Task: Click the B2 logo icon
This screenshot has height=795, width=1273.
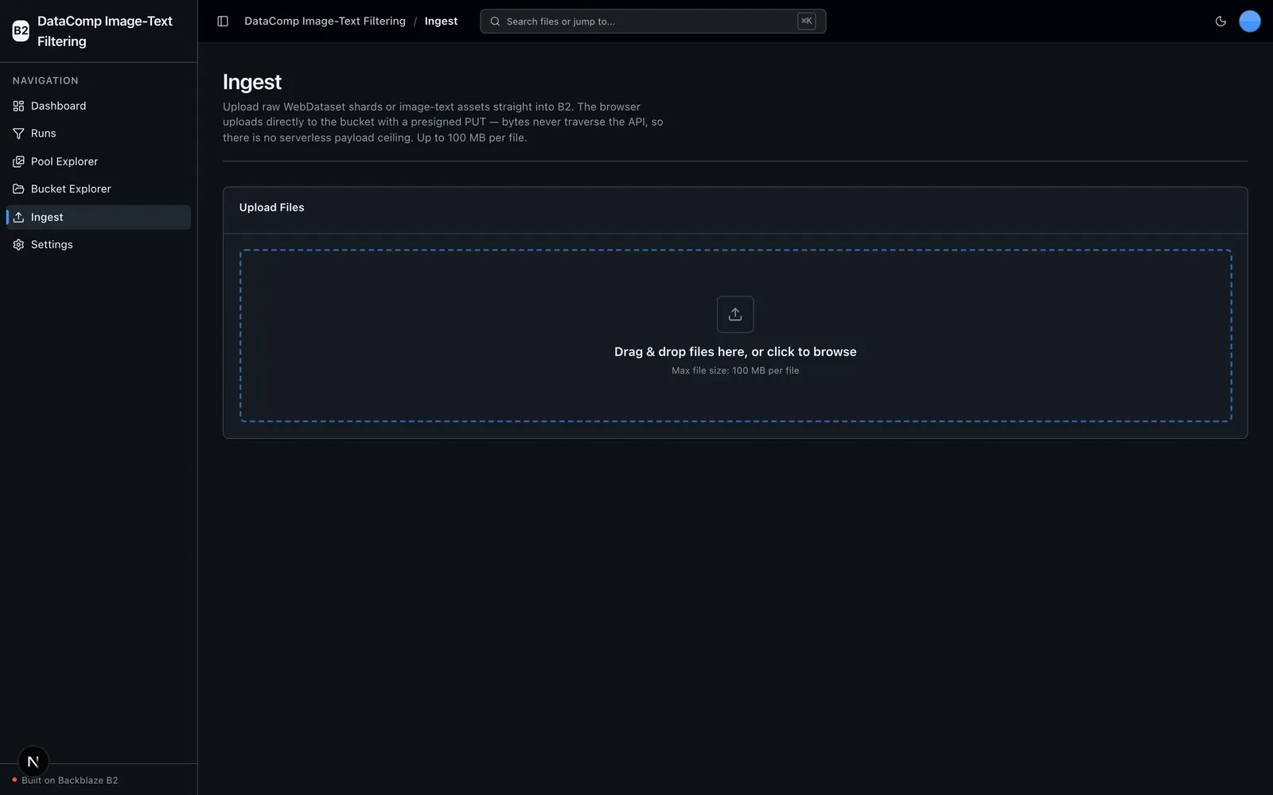Action: click(21, 31)
